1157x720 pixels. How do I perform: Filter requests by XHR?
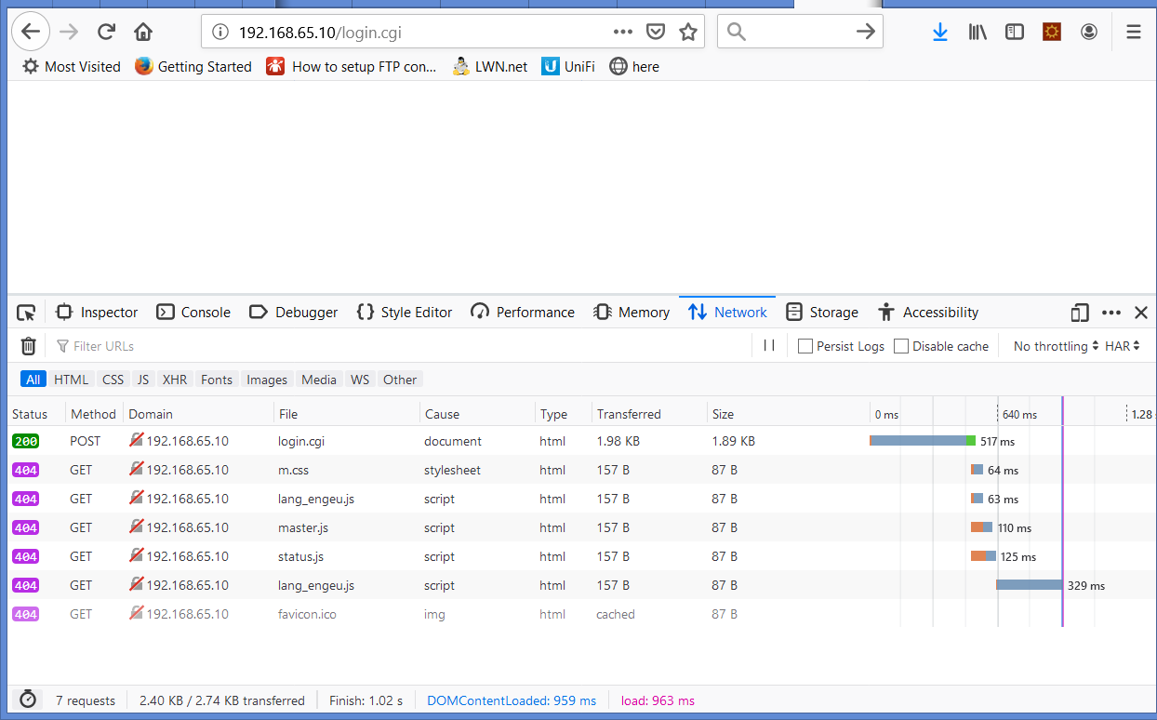pyautogui.click(x=174, y=380)
